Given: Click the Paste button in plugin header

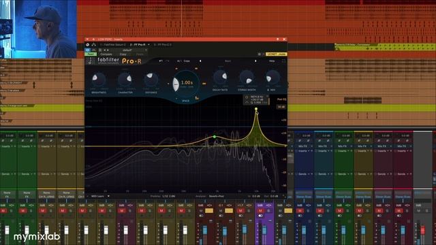Looking at the screenshot, I should [x=140, y=54].
